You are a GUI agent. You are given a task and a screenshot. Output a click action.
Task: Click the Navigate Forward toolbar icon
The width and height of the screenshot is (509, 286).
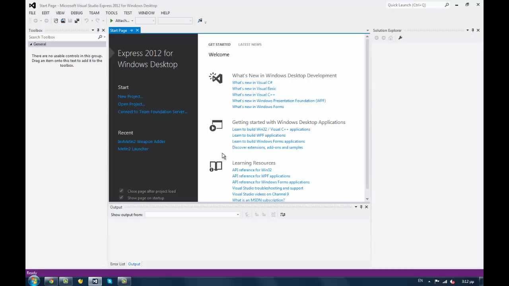click(x=46, y=21)
